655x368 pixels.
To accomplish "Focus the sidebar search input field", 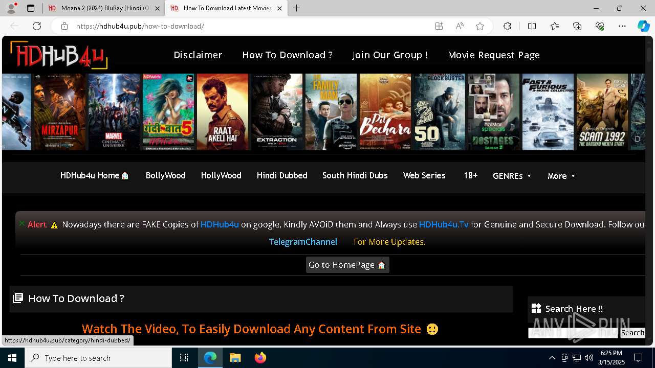I will pyautogui.click(x=573, y=333).
